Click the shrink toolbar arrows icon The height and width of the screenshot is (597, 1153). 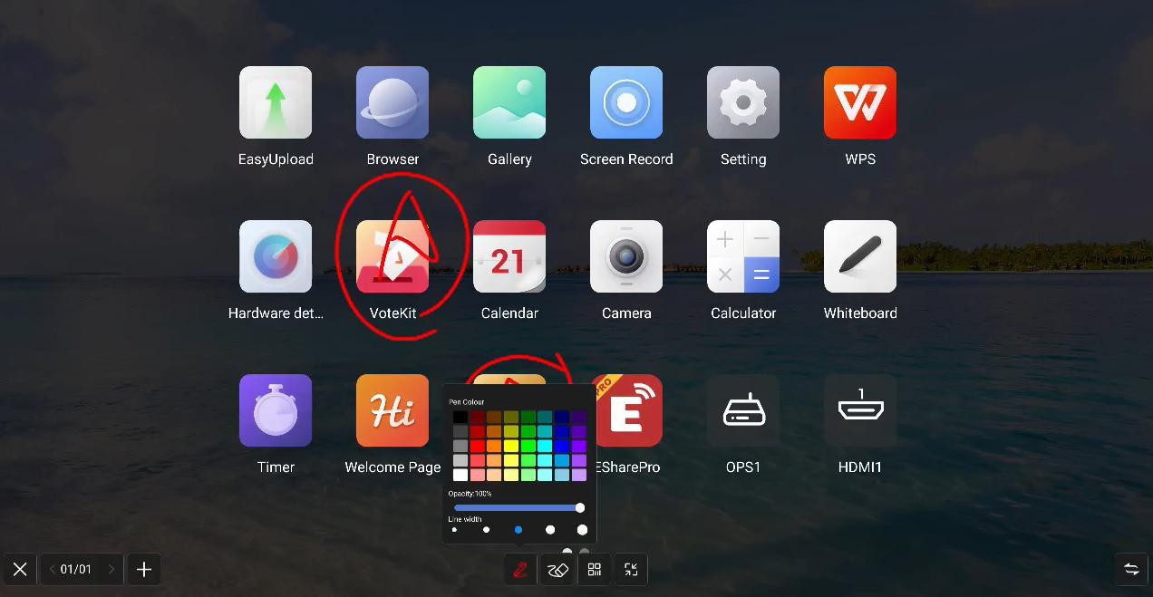tap(631, 570)
